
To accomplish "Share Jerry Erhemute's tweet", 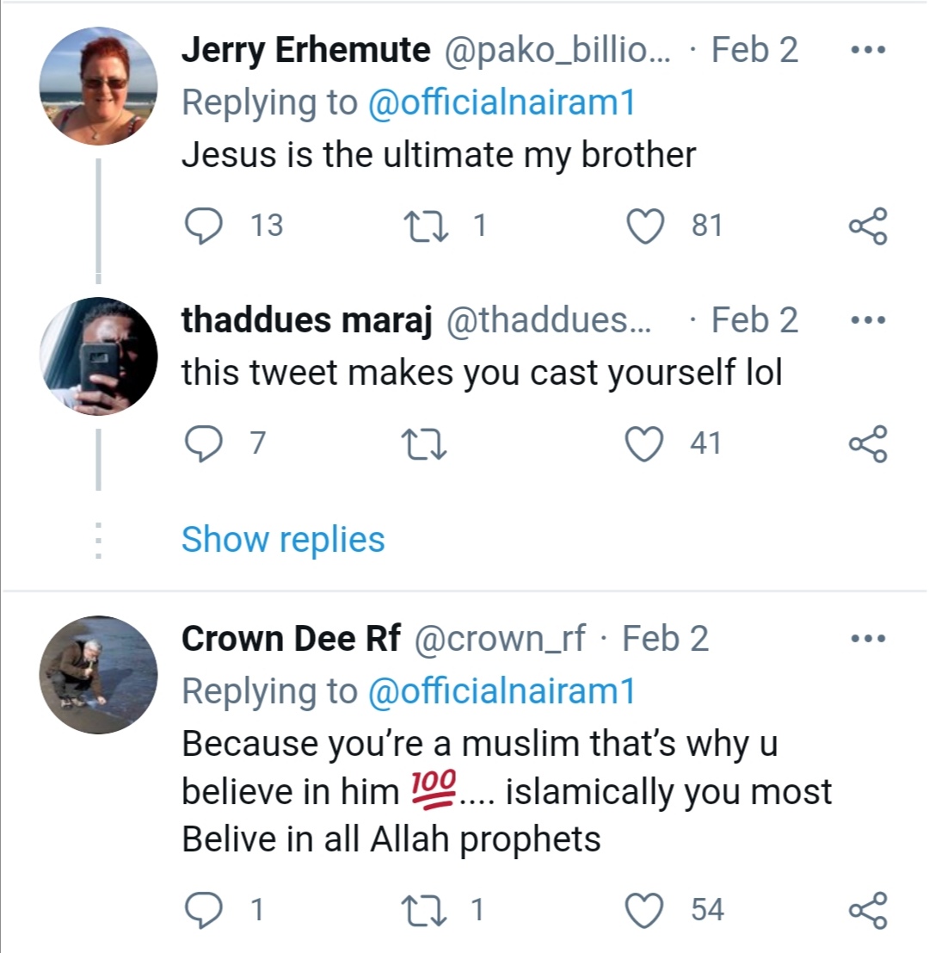I will 867,226.
